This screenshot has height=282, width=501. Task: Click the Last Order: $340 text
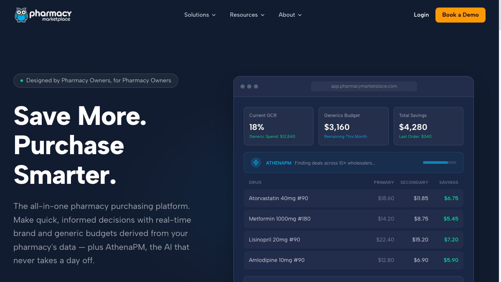pos(415,137)
